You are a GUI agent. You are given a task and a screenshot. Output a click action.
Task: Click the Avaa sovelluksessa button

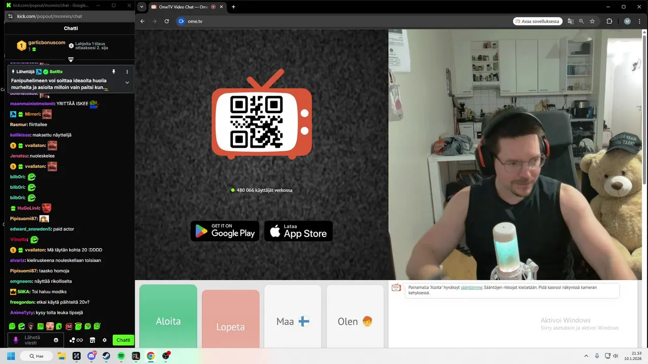click(538, 21)
